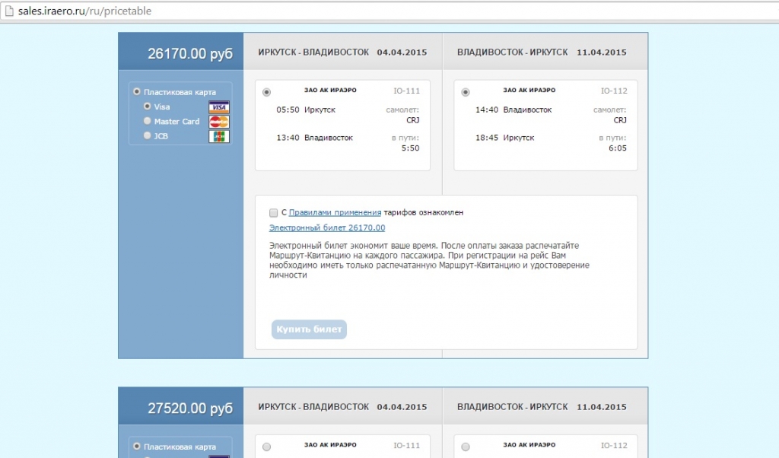
Task: Click the e-ticket description paragraph
Action: tap(429, 260)
